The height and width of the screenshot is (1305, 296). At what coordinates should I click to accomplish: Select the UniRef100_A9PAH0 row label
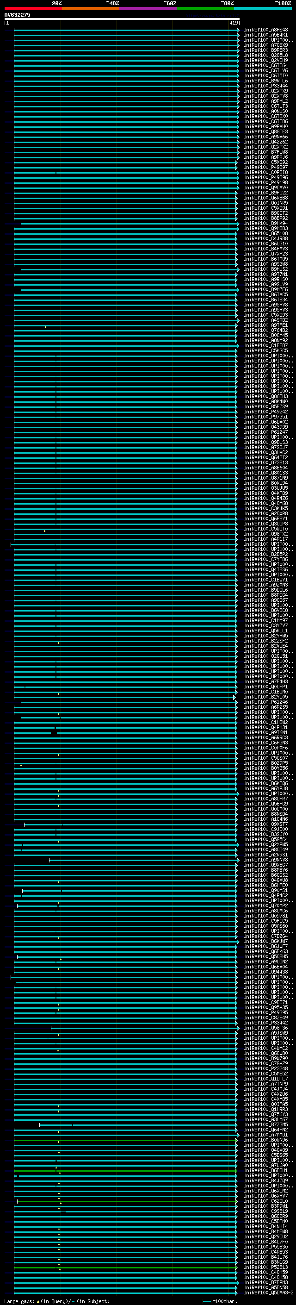pos(265,126)
